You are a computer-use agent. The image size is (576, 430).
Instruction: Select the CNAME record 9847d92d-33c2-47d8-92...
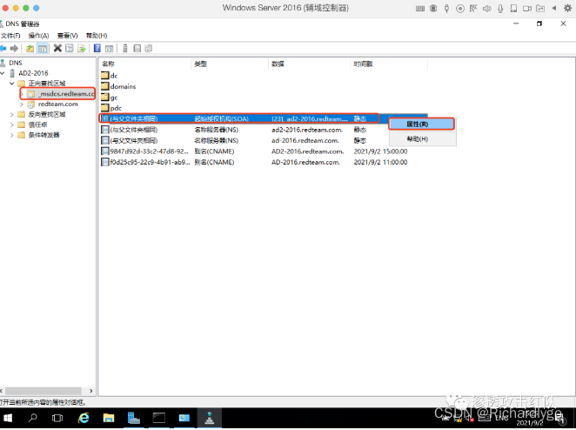pyautogui.click(x=264, y=151)
